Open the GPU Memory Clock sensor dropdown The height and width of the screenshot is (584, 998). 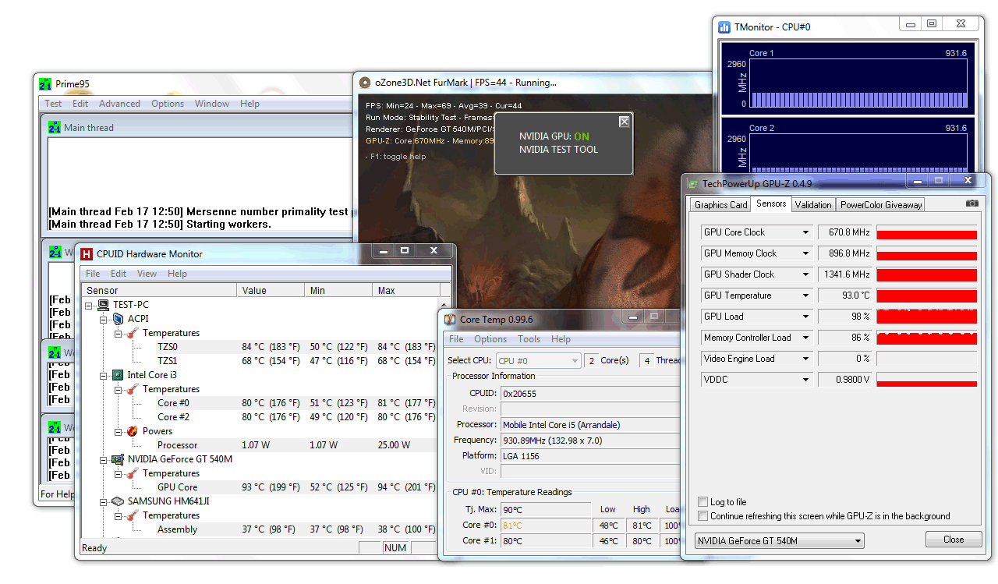click(806, 253)
